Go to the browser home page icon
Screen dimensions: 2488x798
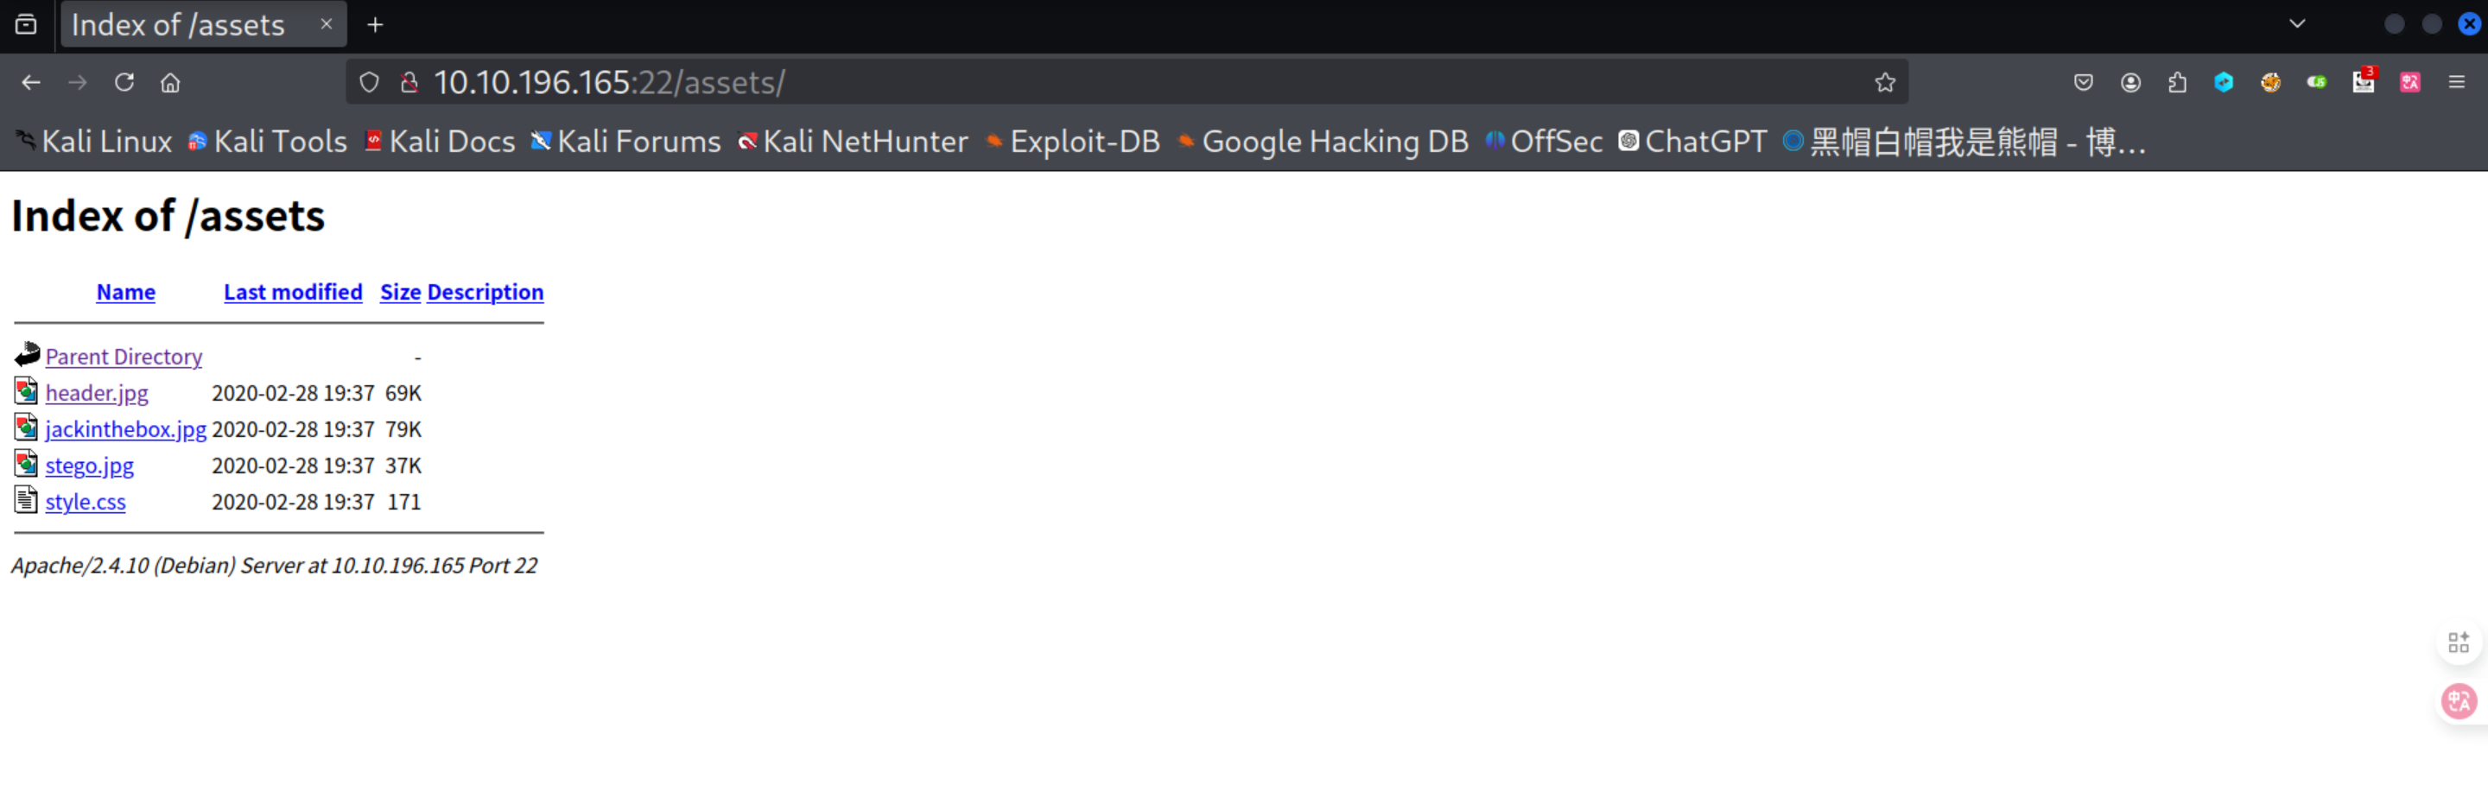pos(171,82)
